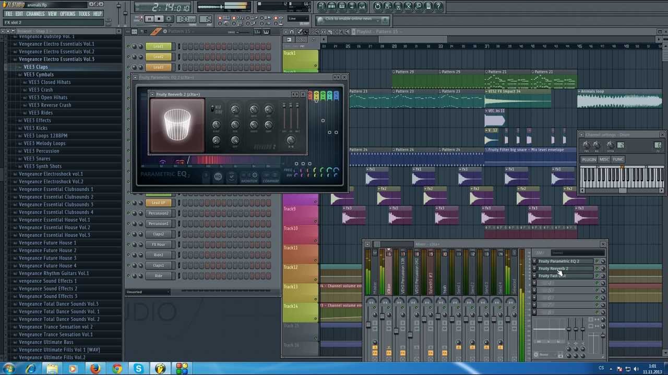Open the FILE menu
668x375 pixels.
[x=9, y=14]
